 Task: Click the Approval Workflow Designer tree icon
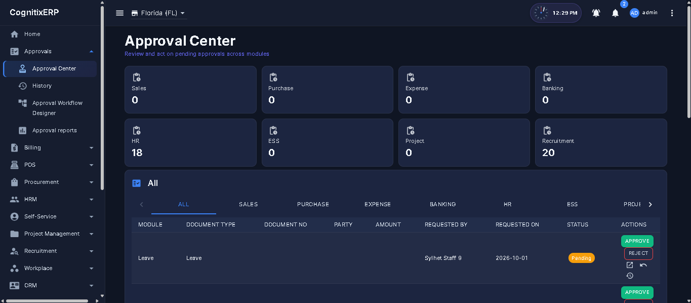(22, 103)
